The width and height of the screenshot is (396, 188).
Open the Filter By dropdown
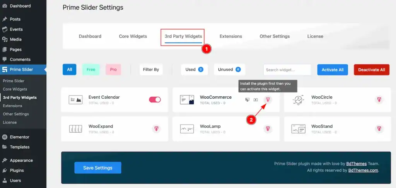tap(151, 70)
